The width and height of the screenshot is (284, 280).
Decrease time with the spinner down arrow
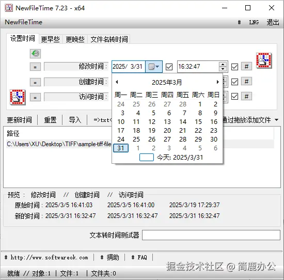click(223, 69)
